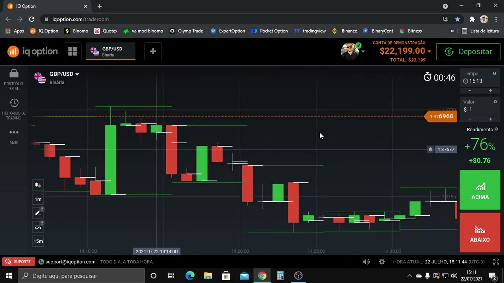Screen dimensions: 504x283
Task: Click the Depositar button
Action: click(468, 51)
